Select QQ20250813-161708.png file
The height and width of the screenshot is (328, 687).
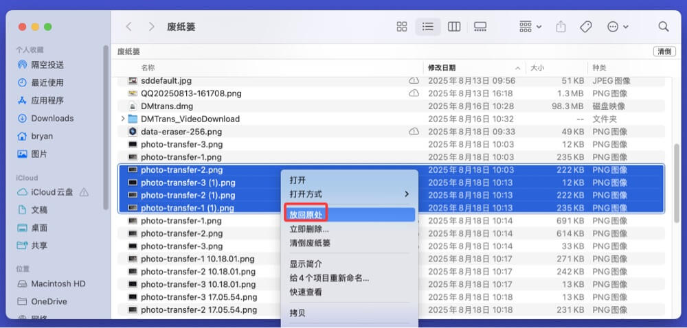tap(191, 93)
